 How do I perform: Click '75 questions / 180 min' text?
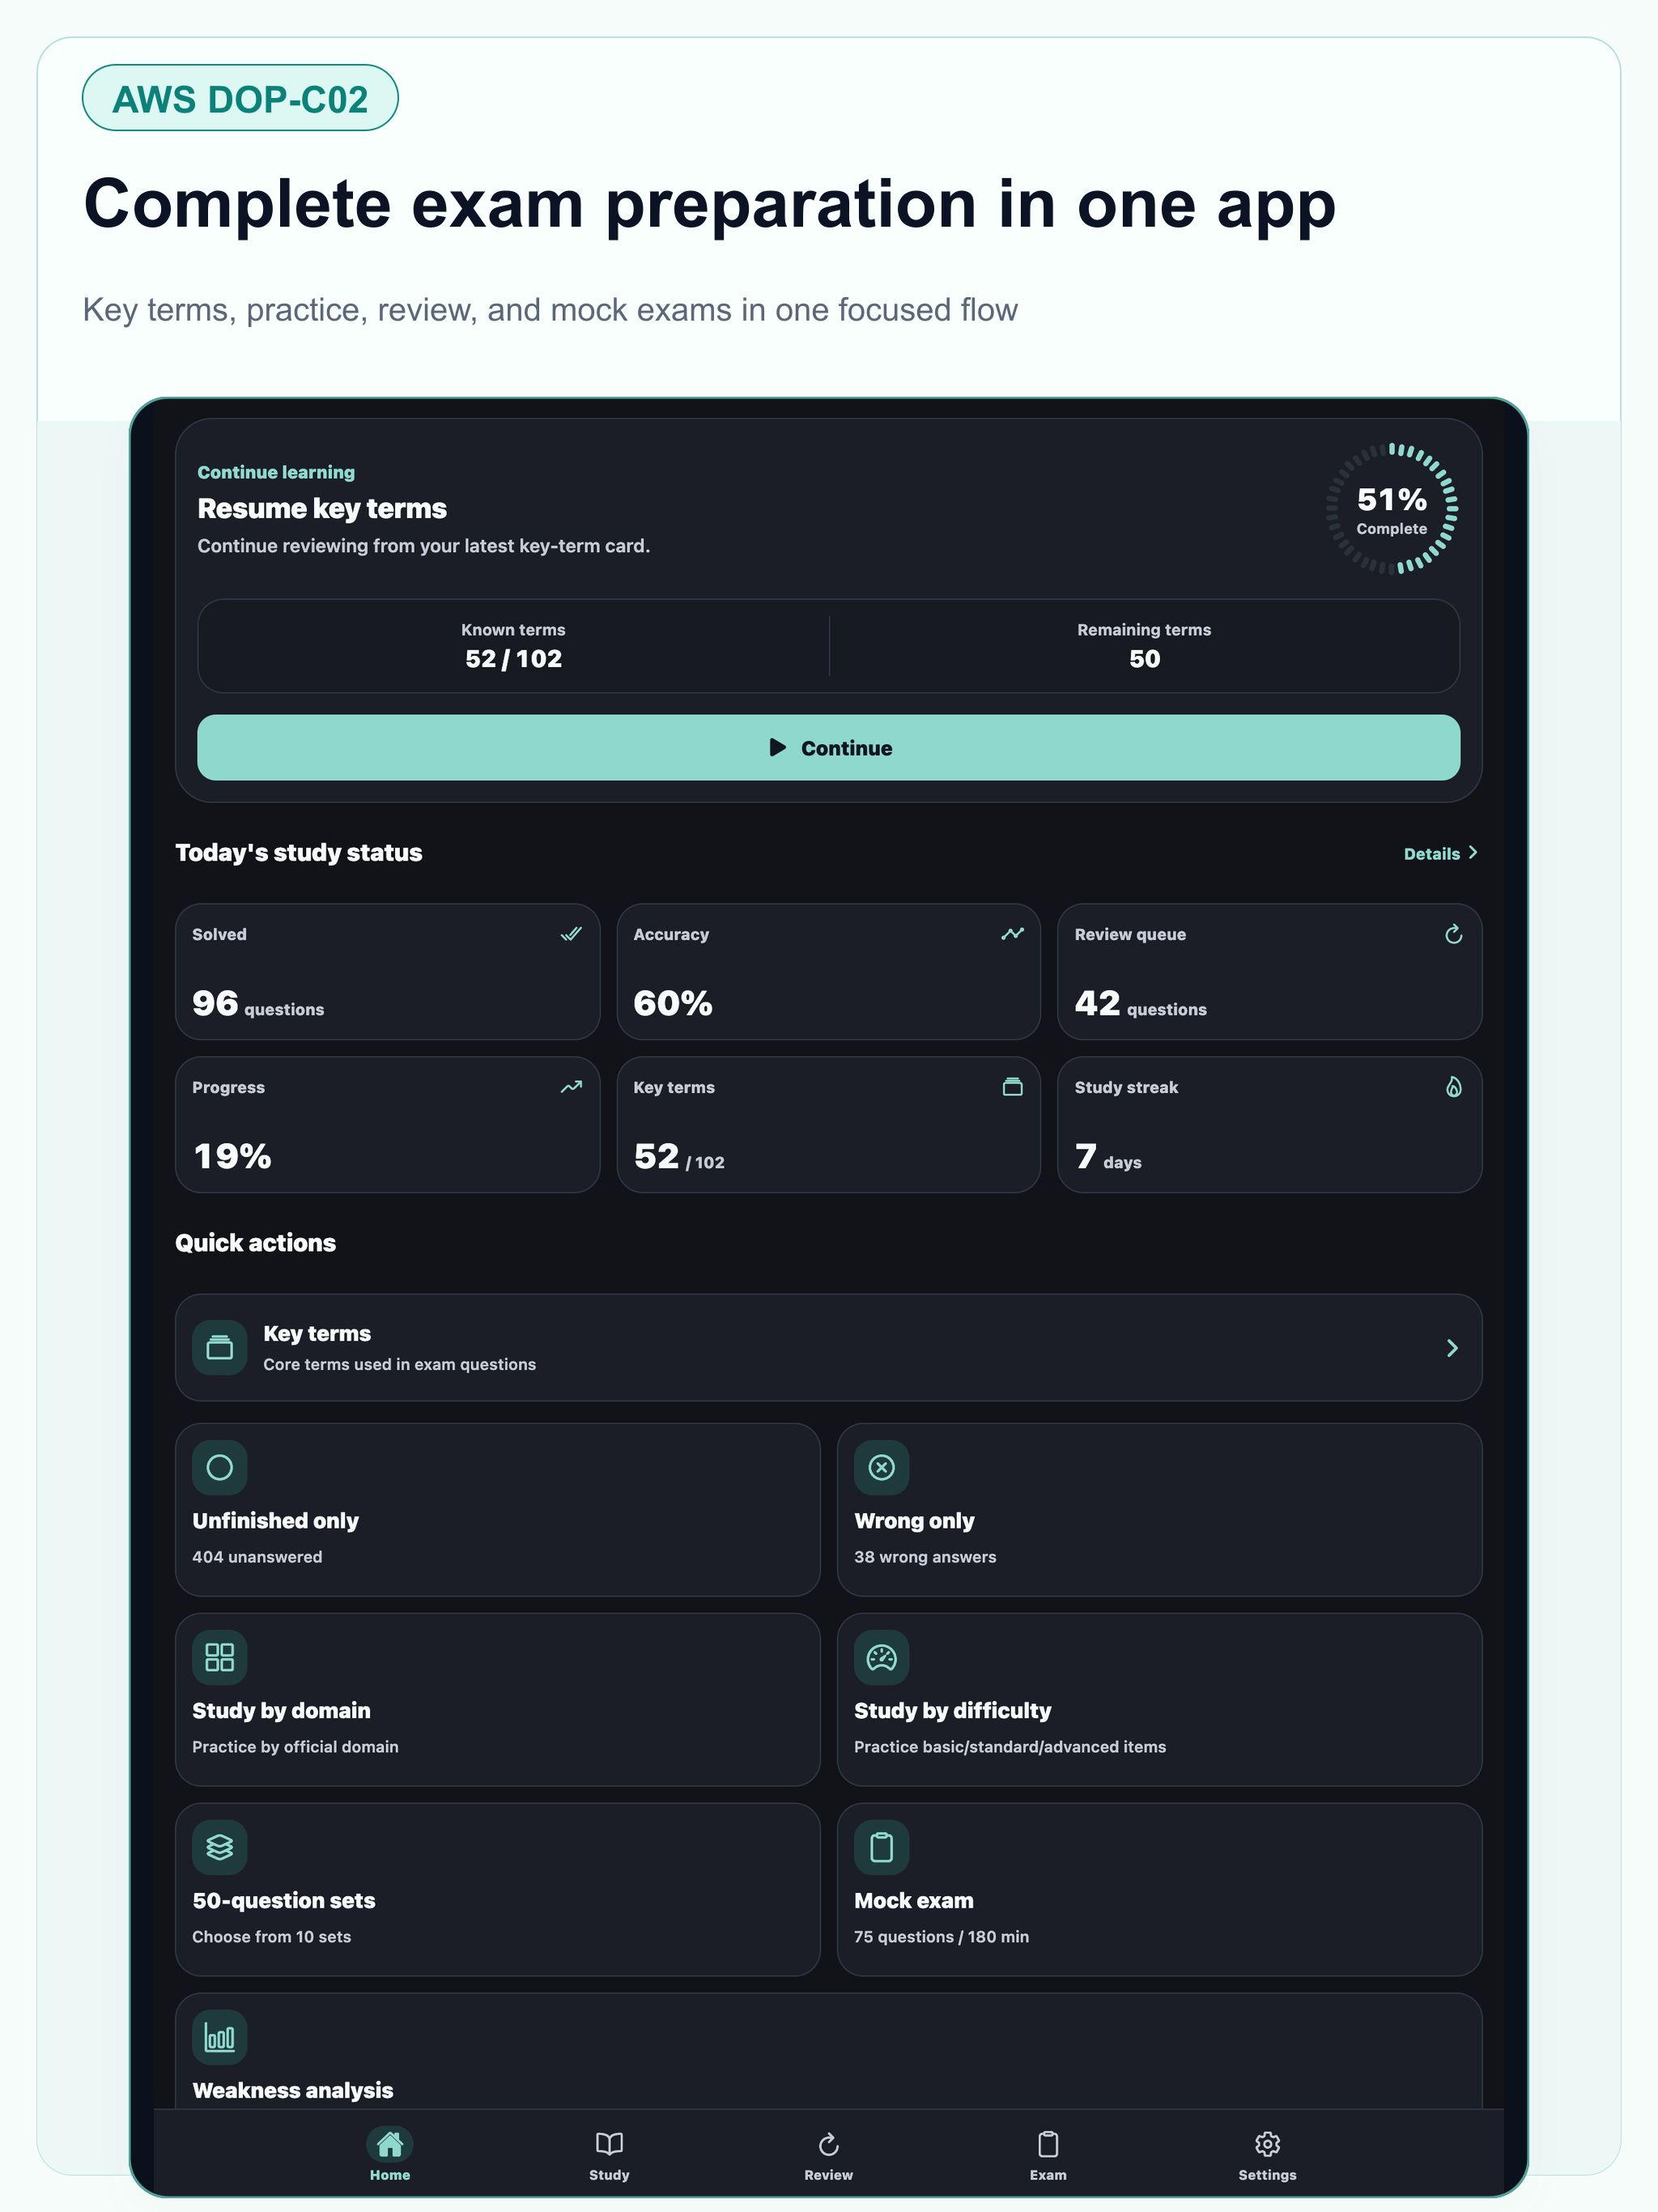[x=941, y=1937]
